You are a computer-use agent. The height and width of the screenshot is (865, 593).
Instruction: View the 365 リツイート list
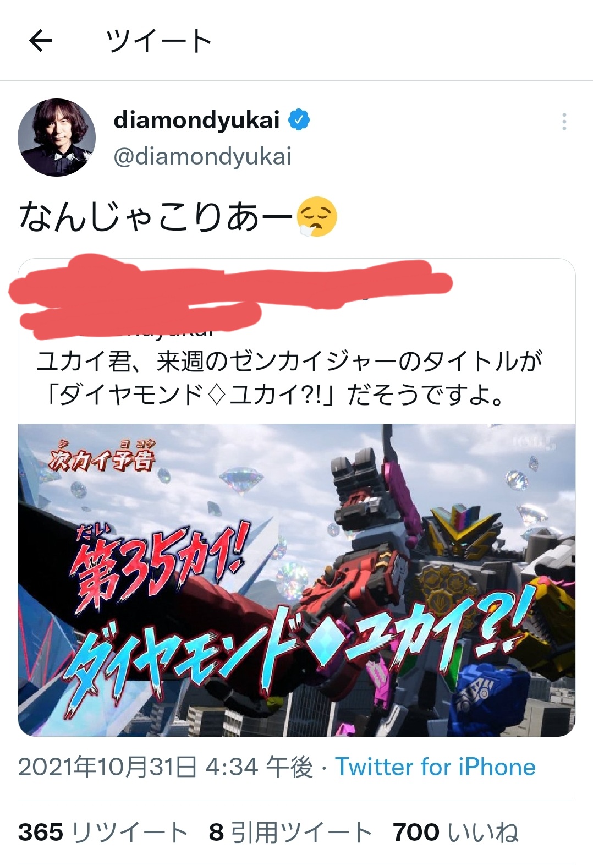click(x=103, y=832)
